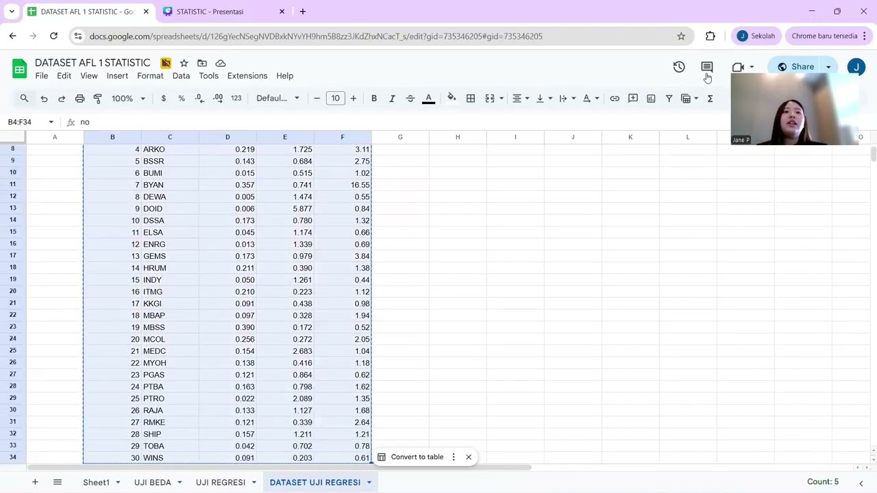Print the spreadsheet

[x=79, y=99]
